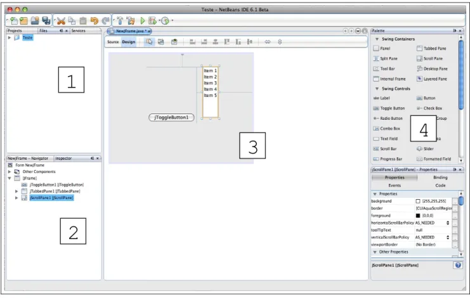
Task: Open the Services tab
Action: (78, 30)
